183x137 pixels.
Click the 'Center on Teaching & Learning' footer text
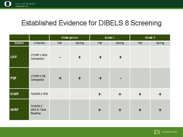170,132
